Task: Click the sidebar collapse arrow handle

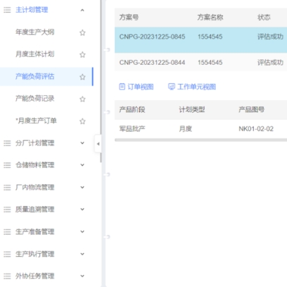Action: [x=98, y=144]
